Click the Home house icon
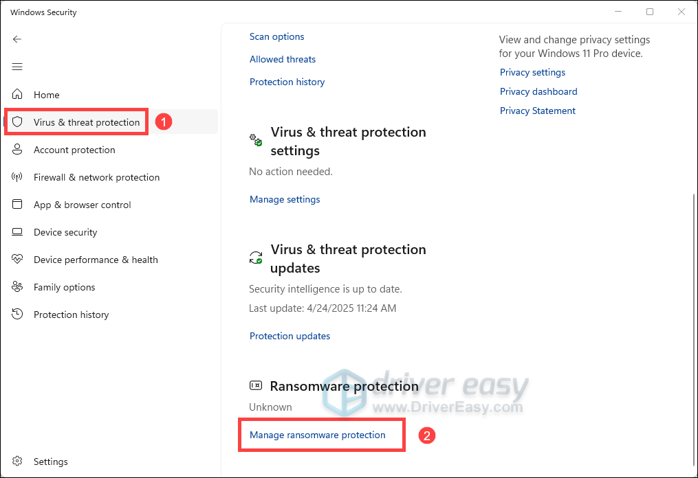 pos(18,95)
